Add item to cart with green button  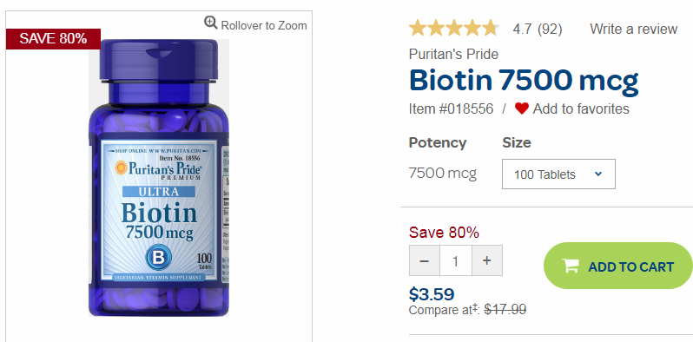pos(617,266)
